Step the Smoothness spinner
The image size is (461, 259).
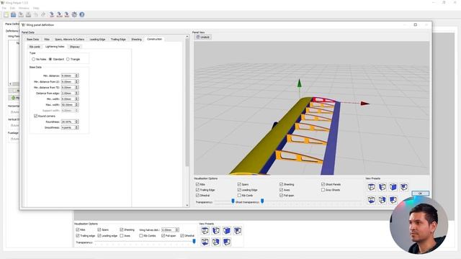point(77,127)
